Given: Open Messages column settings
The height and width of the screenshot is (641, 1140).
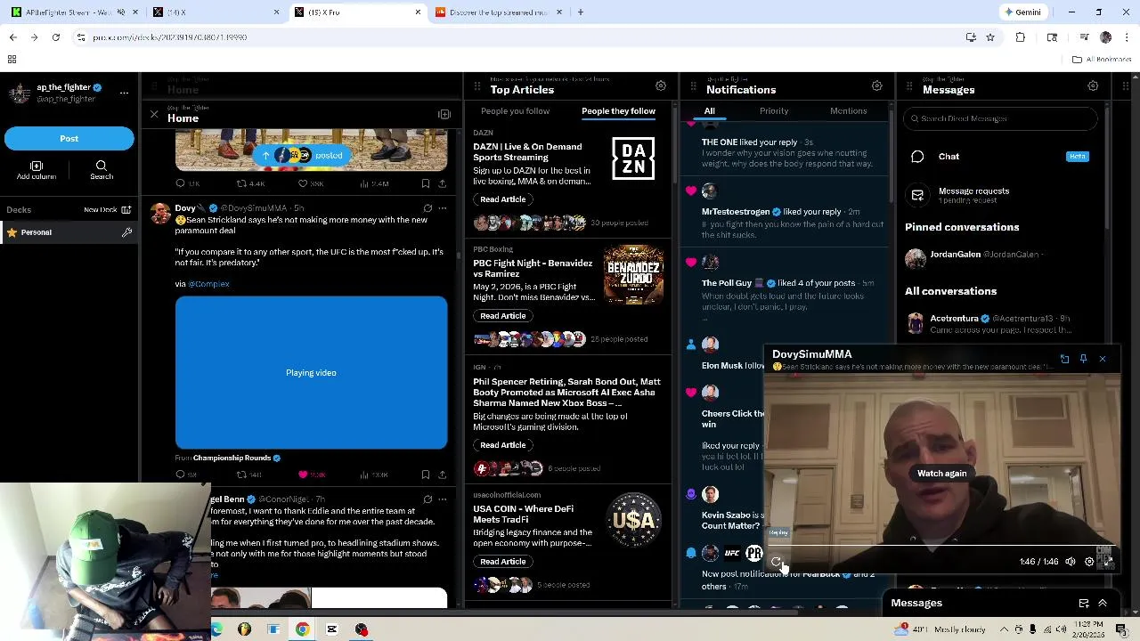Looking at the screenshot, I should (x=1093, y=86).
